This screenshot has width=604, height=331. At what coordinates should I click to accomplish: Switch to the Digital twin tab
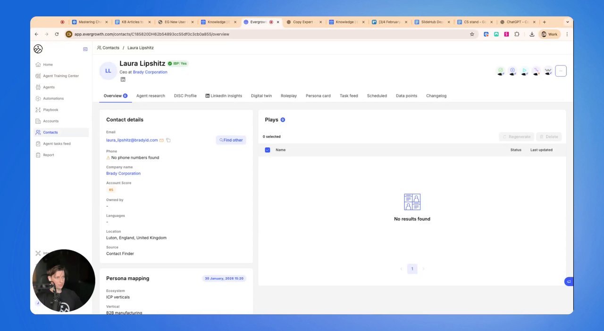[261, 96]
